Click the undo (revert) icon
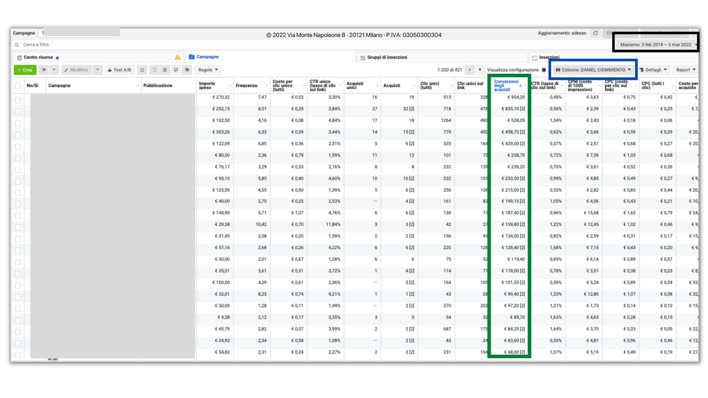The width and height of the screenshot is (708, 398). (154, 70)
